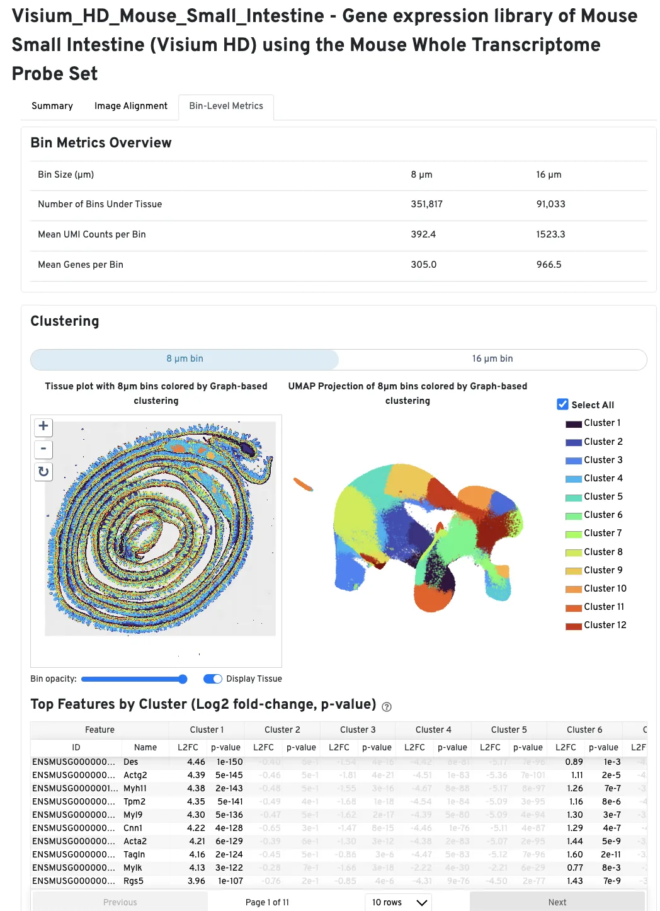Toggle Cluster 10 in the legend
The image size is (660, 911).
click(x=605, y=589)
